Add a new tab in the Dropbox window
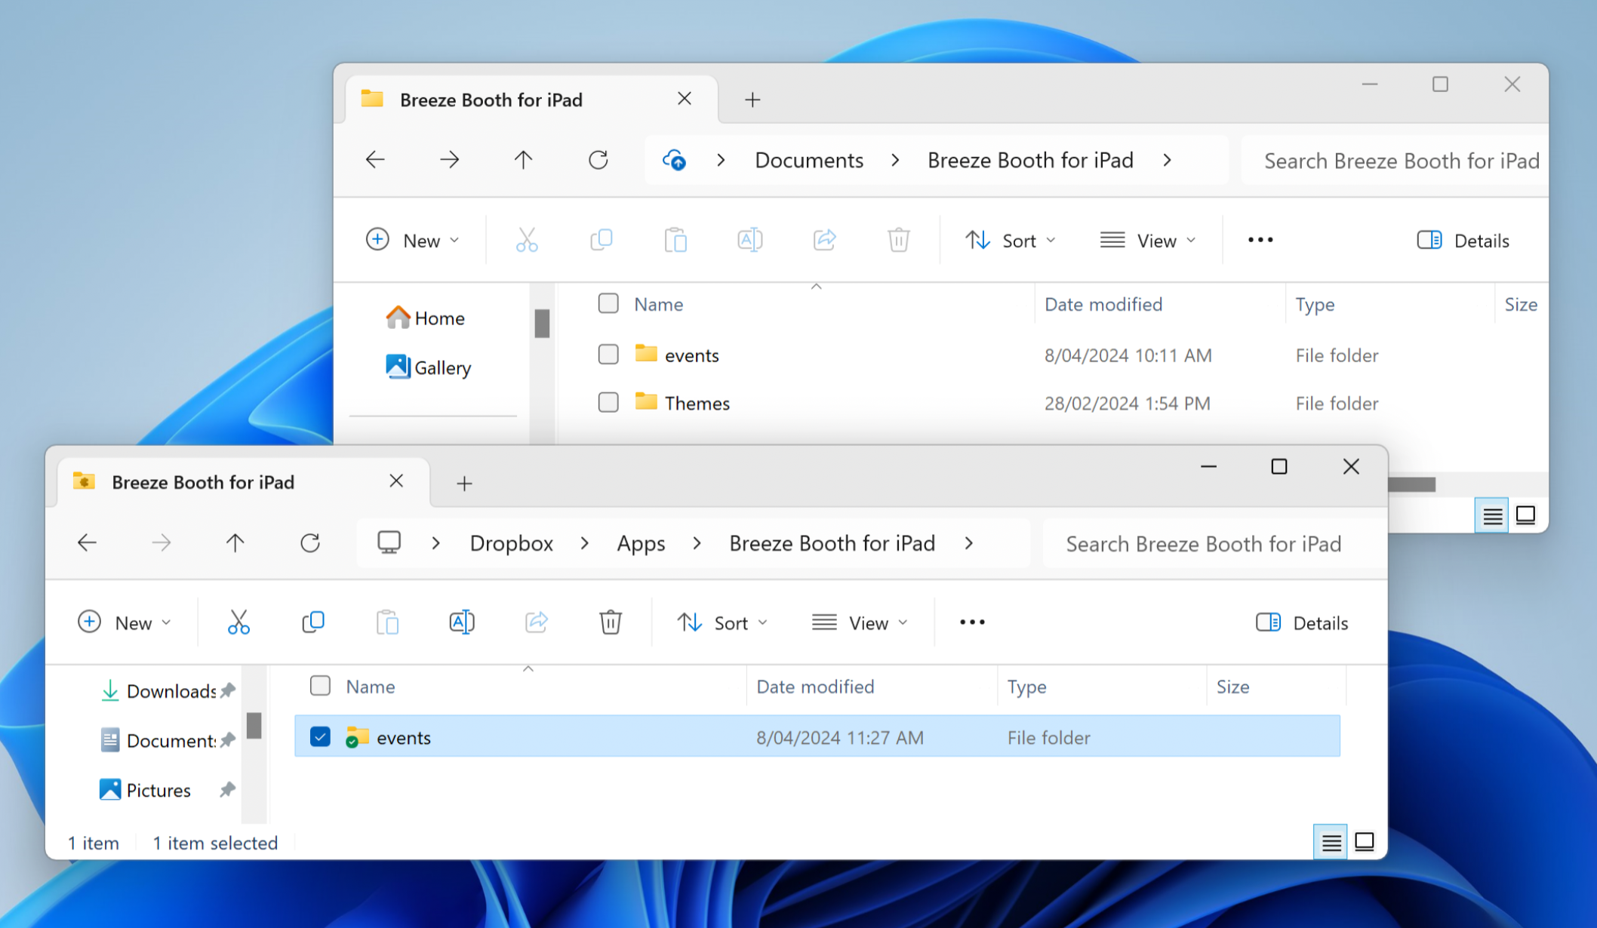The height and width of the screenshot is (928, 1597). [464, 484]
